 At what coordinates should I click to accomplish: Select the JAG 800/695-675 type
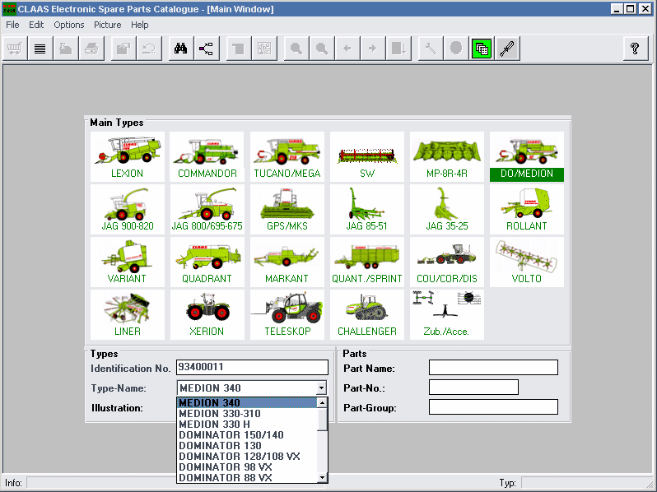point(207,209)
